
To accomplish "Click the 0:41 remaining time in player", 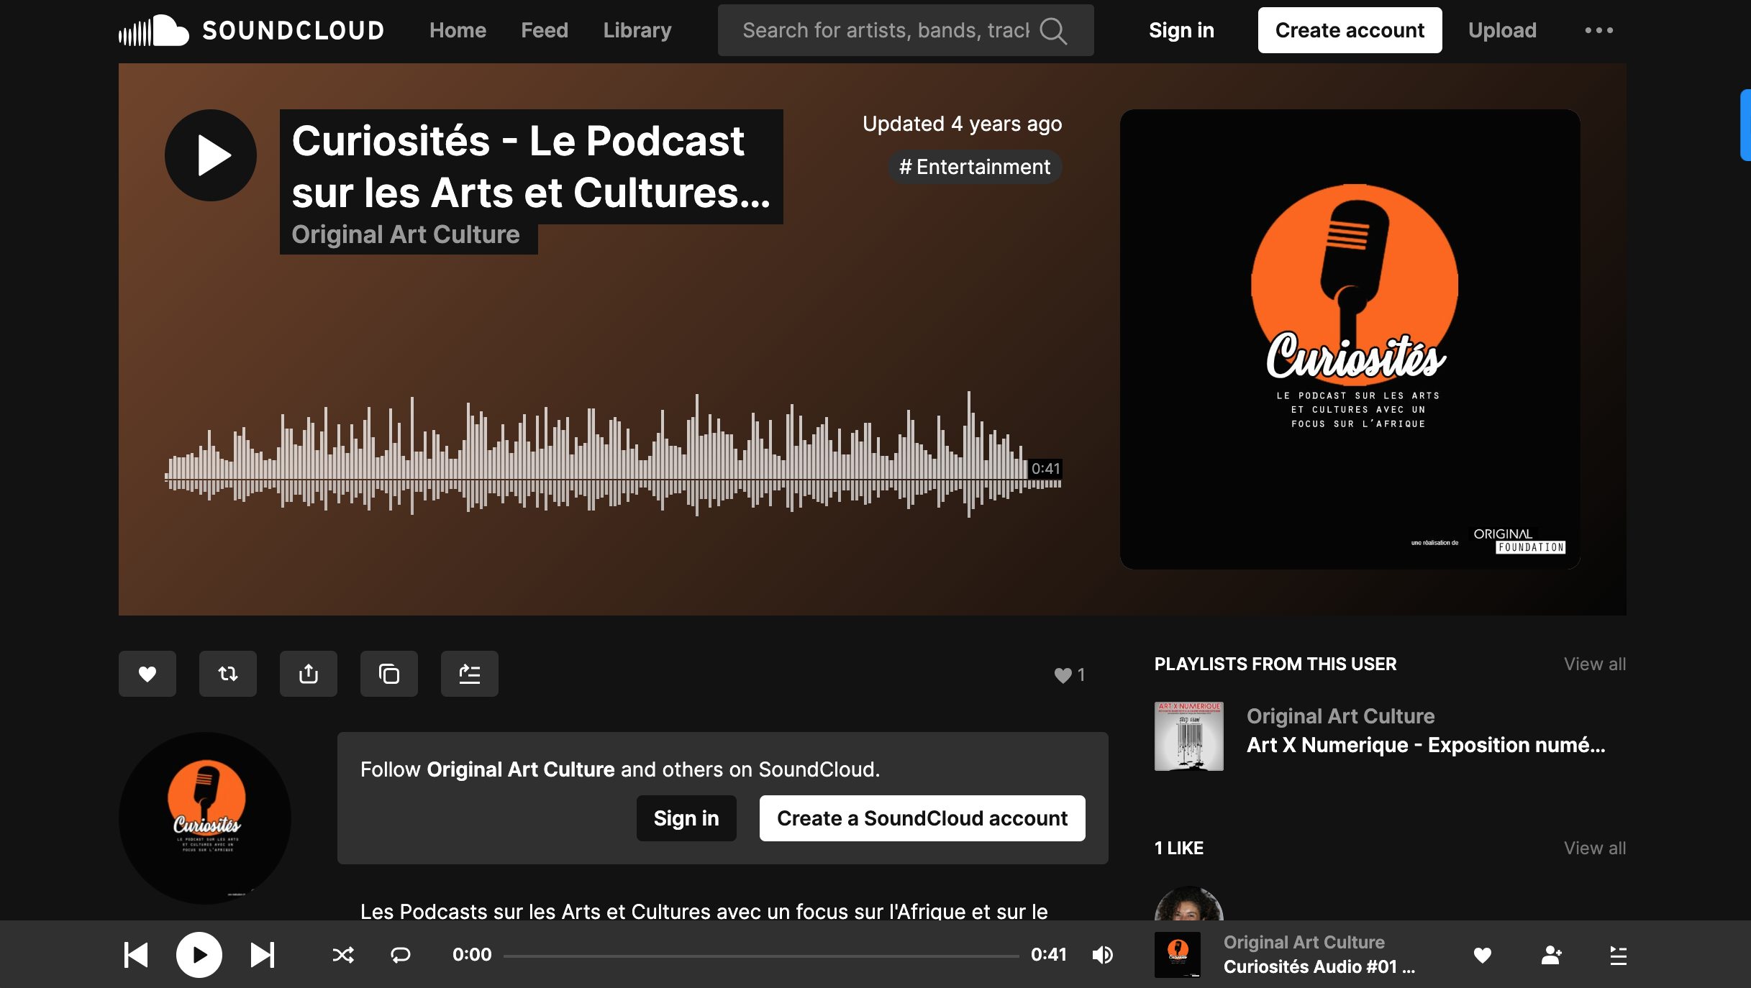I will coord(1049,955).
